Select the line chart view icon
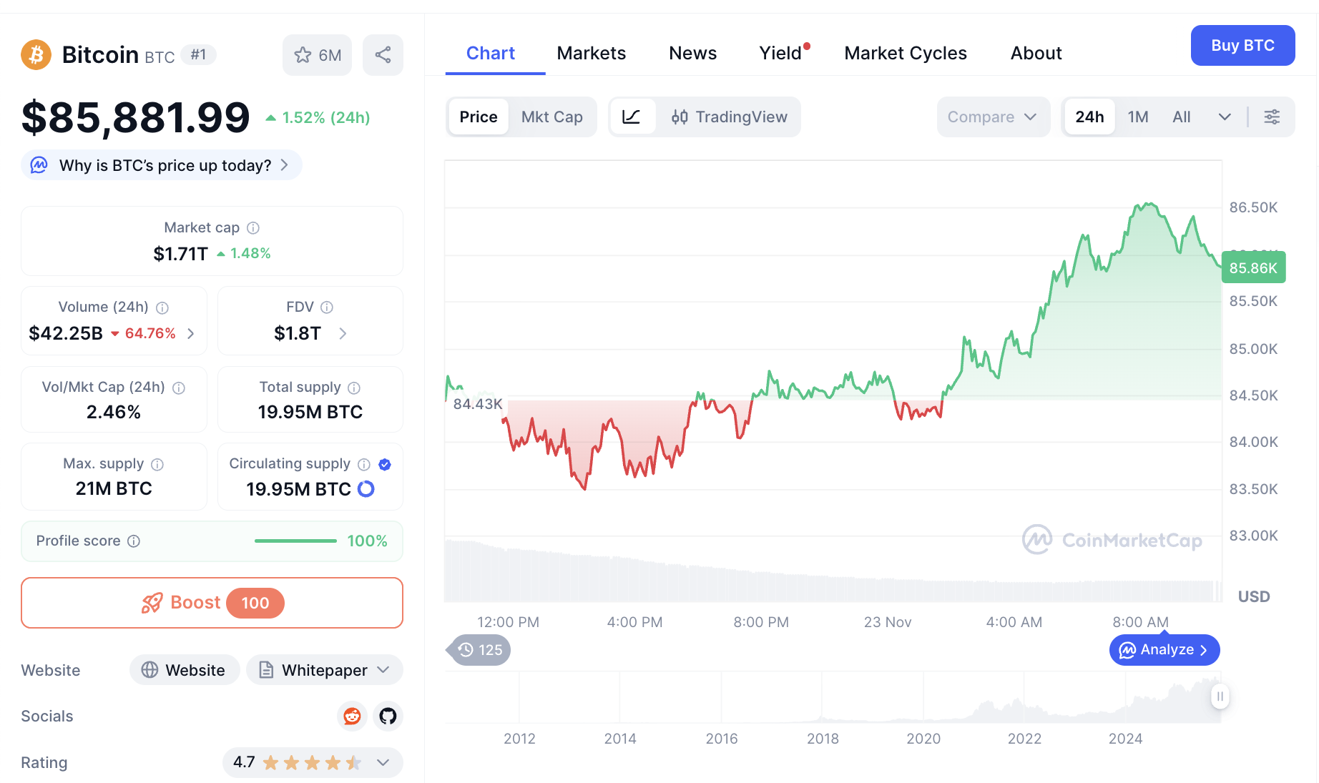This screenshot has width=1319, height=783. (x=631, y=117)
